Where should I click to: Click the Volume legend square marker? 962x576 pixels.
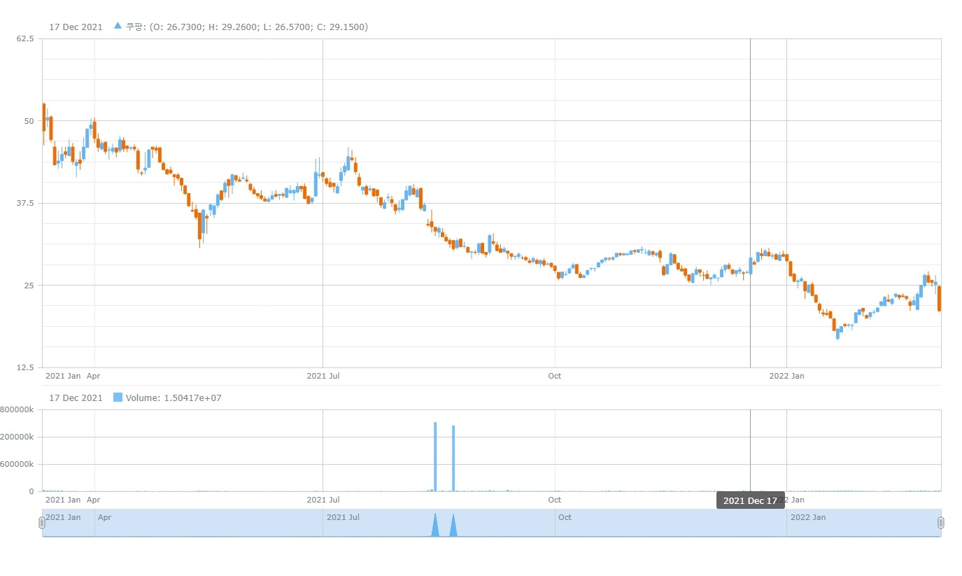pos(118,398)
